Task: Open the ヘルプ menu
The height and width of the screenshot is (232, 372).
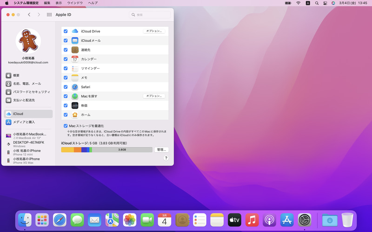Action: pos(93,3)
